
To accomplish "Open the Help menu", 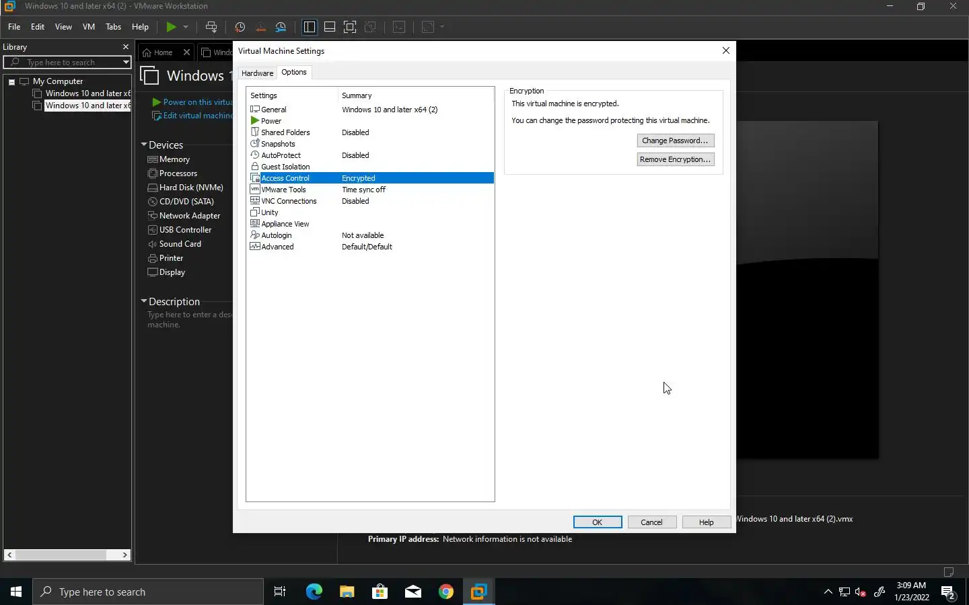I will [140, 27].
